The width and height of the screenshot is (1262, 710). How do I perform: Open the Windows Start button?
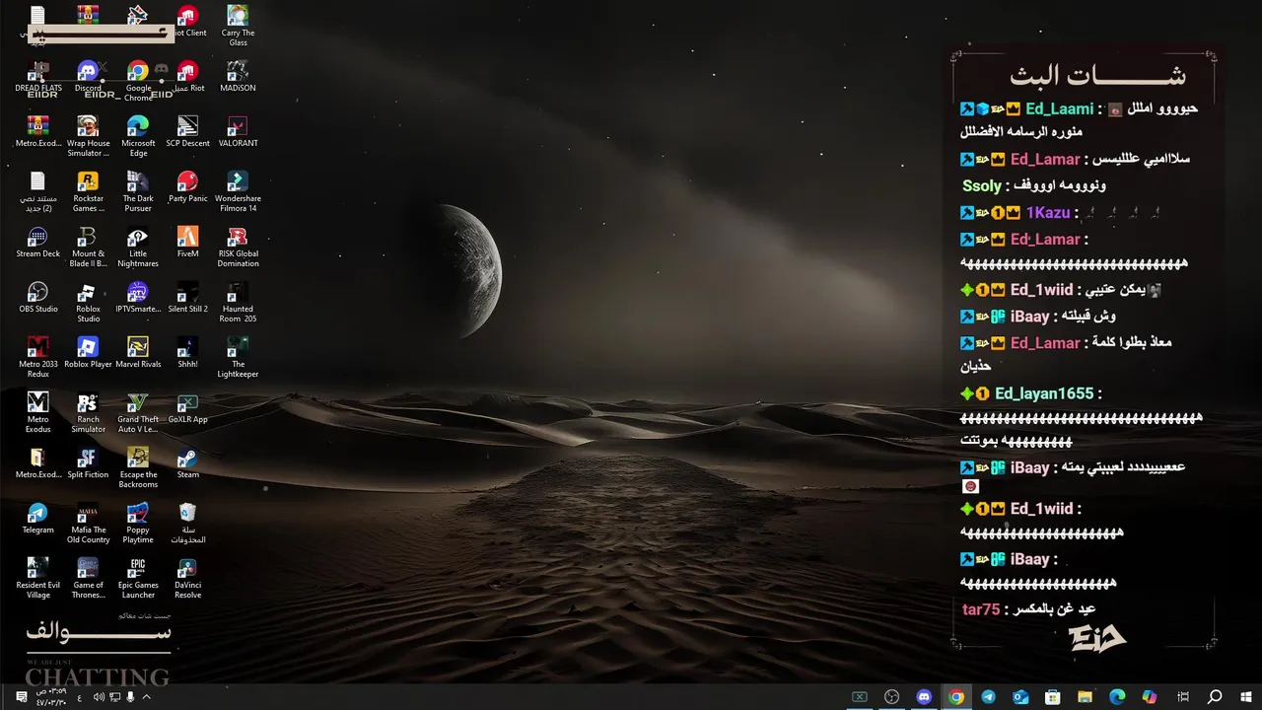tap(1246, 697)
